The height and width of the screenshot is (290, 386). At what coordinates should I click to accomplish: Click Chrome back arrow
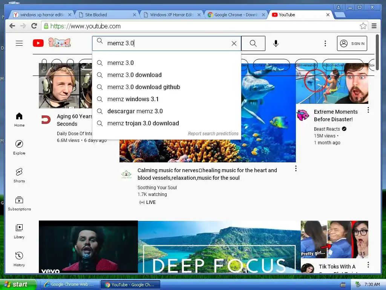[x=12, y=26]
